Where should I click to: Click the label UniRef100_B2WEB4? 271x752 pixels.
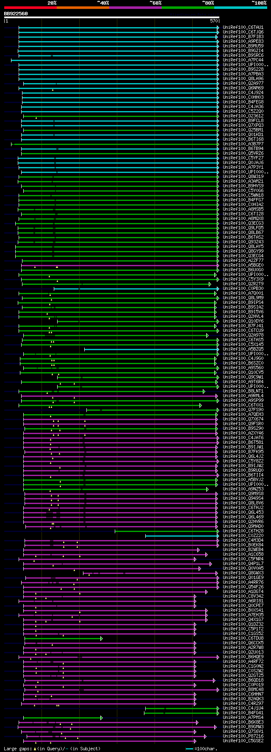pos(243,550)
